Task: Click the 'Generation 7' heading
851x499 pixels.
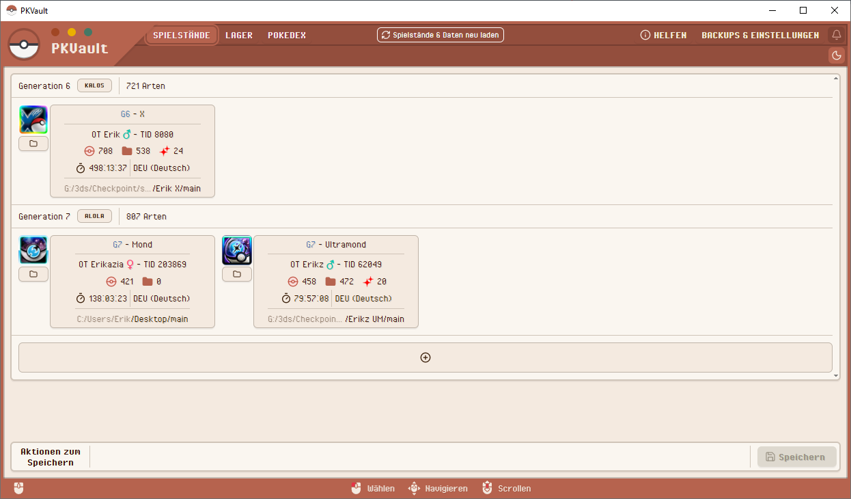Action: [44, 217]
